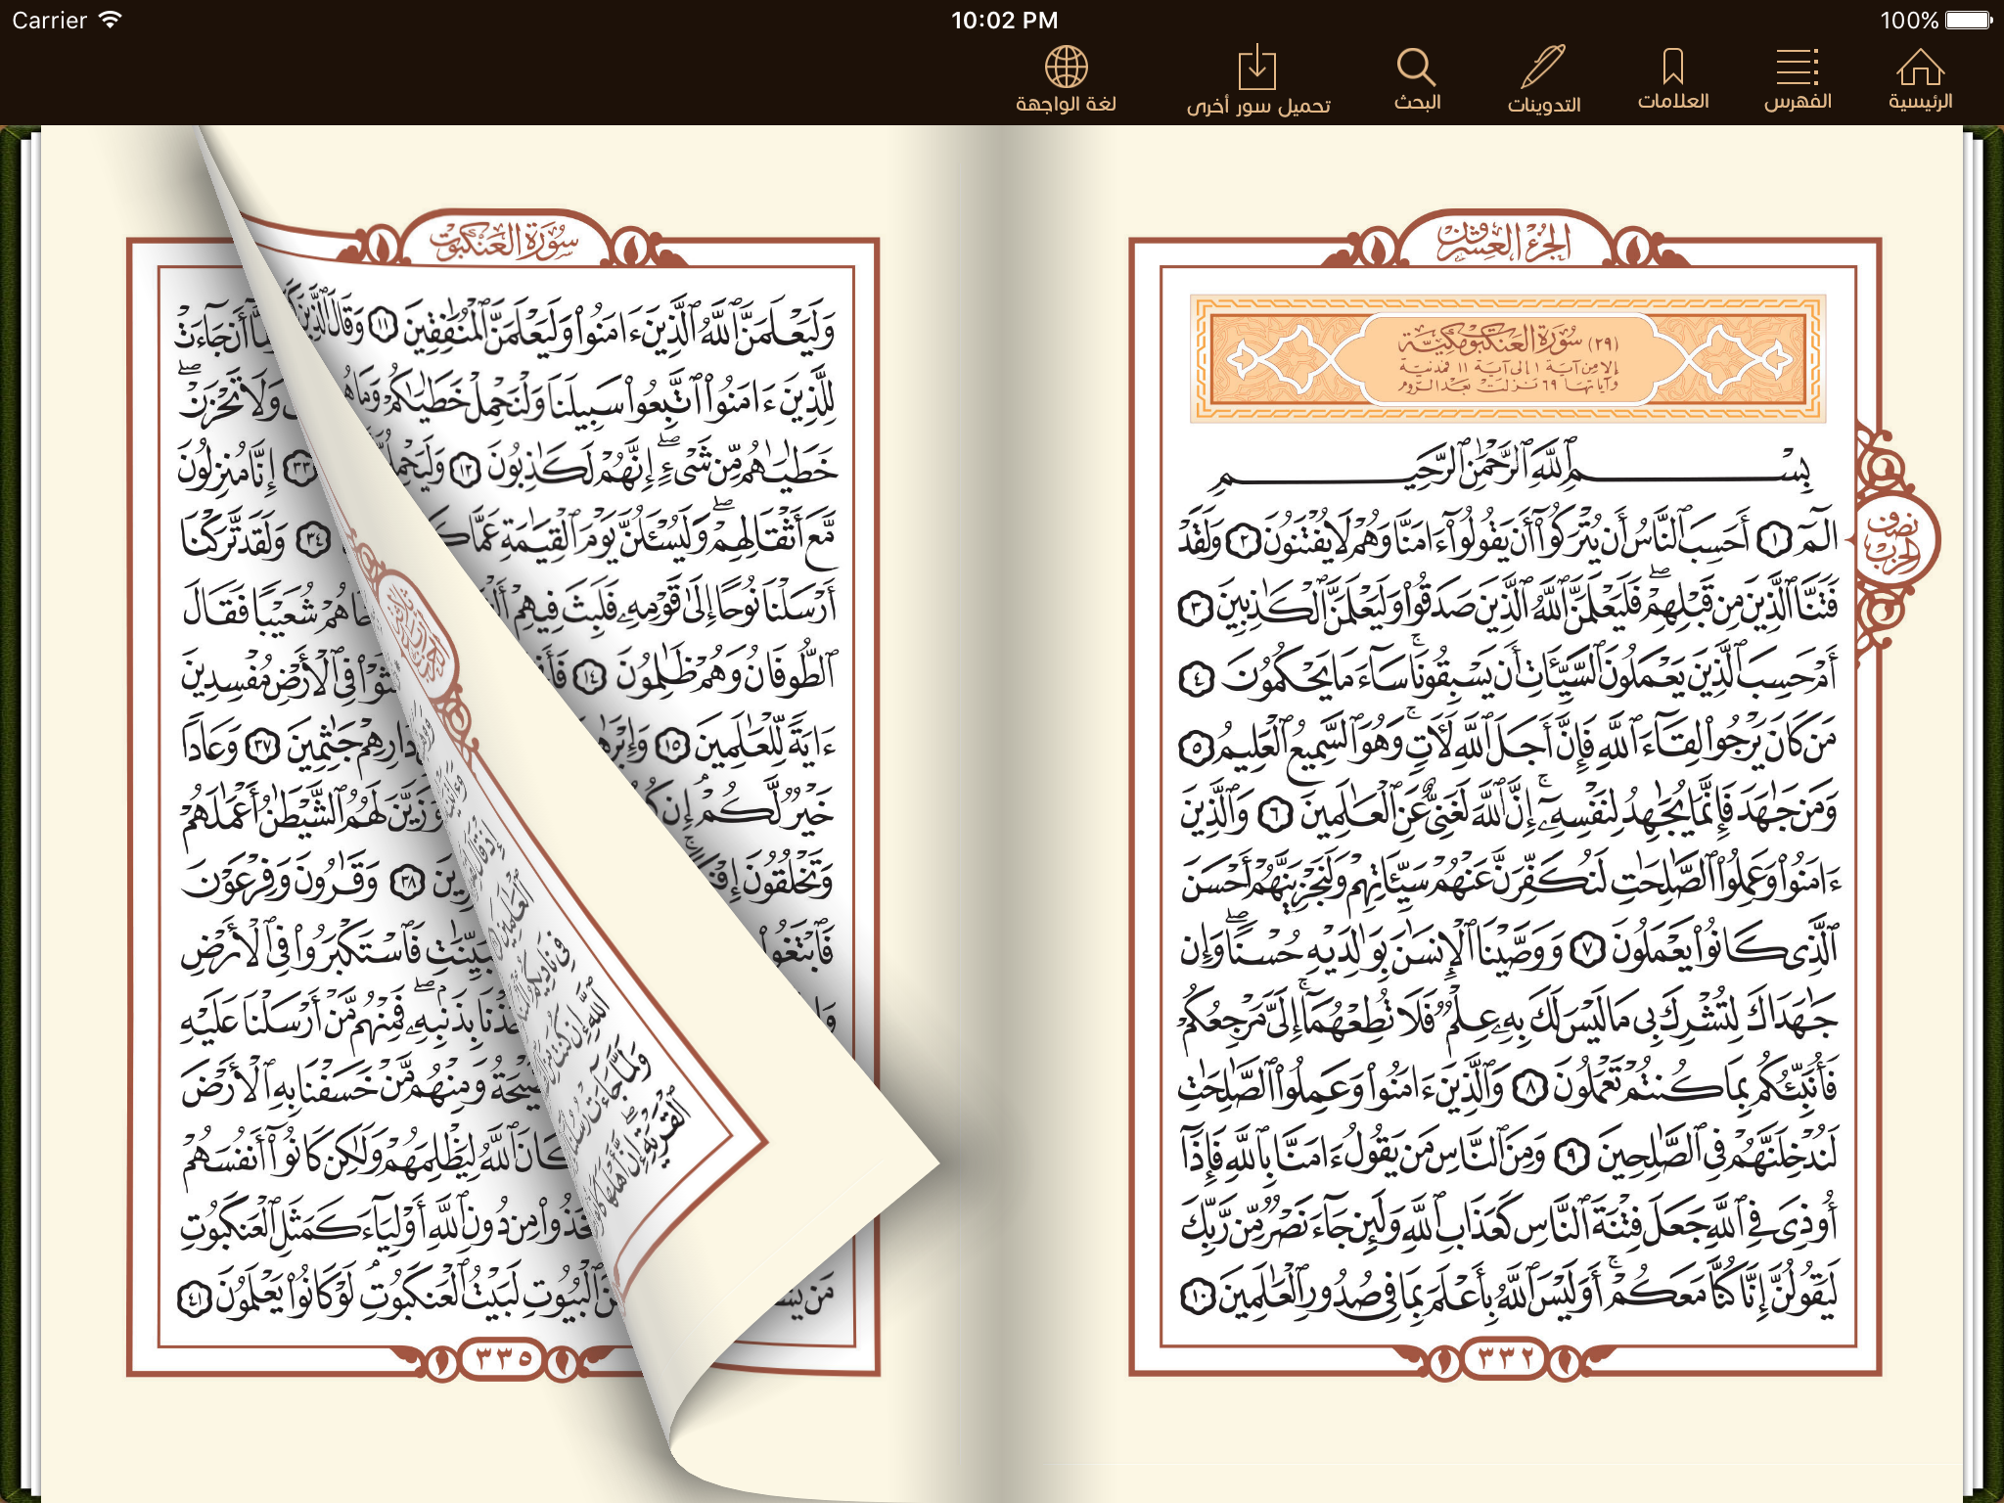Select the Surah Al-Ankabut title banner
This screenshot has height=1503, width=2004.
coord(1508,359)
